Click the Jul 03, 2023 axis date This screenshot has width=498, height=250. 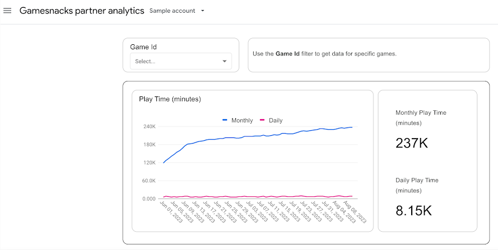coord(257,212)
